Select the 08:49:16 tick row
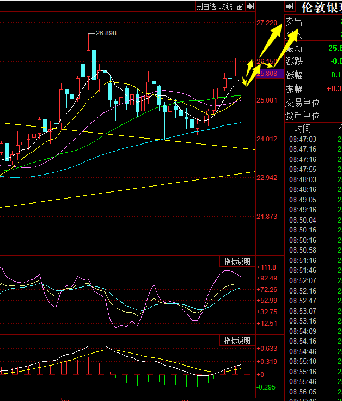 click(314, 210)
